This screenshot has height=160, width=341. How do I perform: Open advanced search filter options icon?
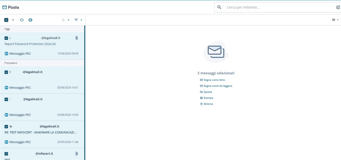tap(338, 7)
